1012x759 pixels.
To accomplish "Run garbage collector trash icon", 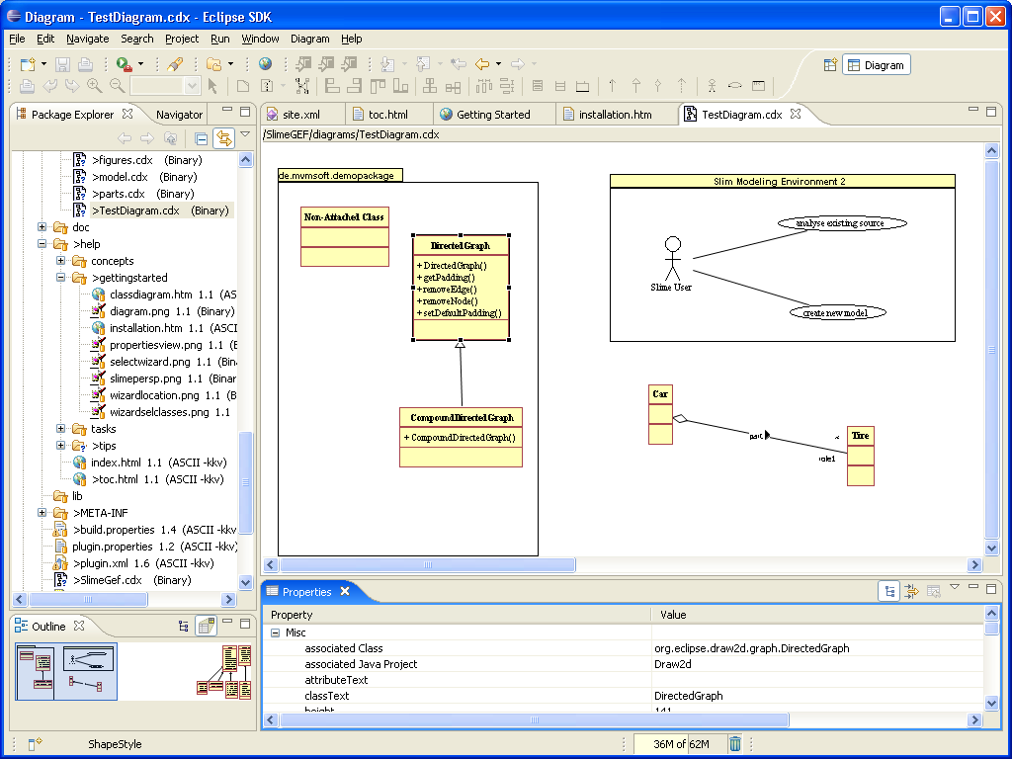I will coord(735,743).
